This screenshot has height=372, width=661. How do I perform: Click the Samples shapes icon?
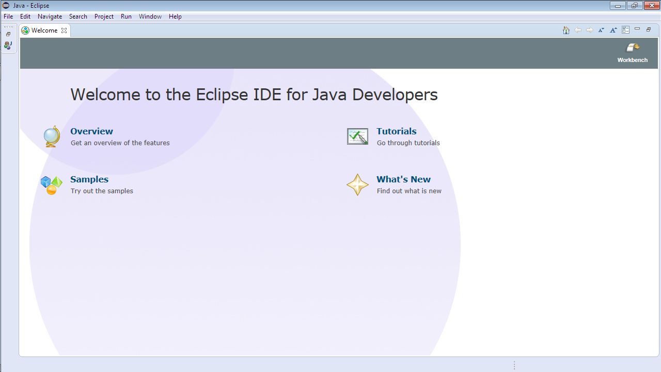[51, 185]
